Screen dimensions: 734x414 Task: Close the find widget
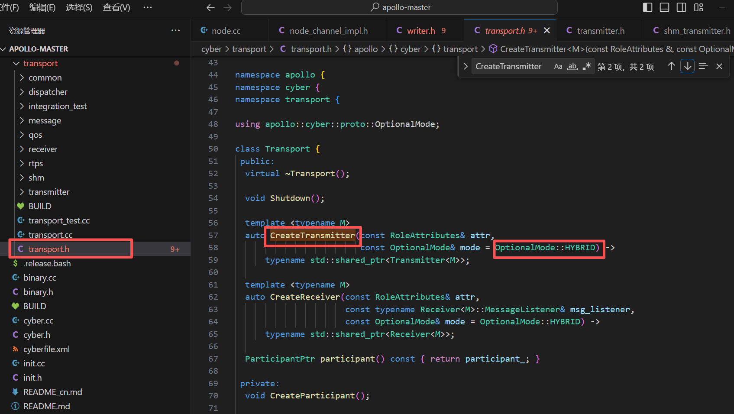click(x=719, y=66)
